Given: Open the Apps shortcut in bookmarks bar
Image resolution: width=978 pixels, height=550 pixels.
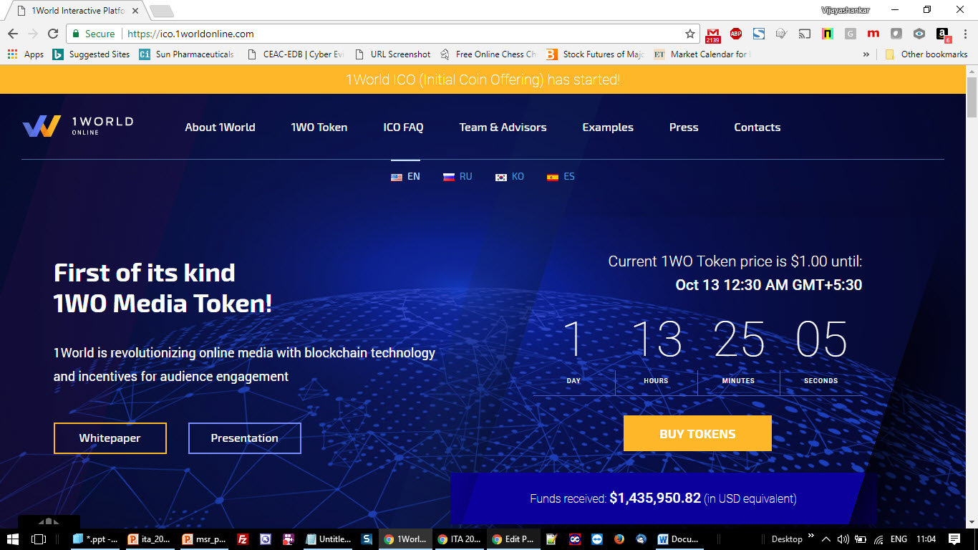Looking at the screenshot, I should [26, 54].
